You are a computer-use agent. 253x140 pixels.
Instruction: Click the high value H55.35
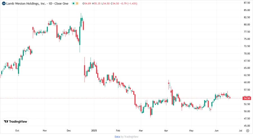(96, 3)
